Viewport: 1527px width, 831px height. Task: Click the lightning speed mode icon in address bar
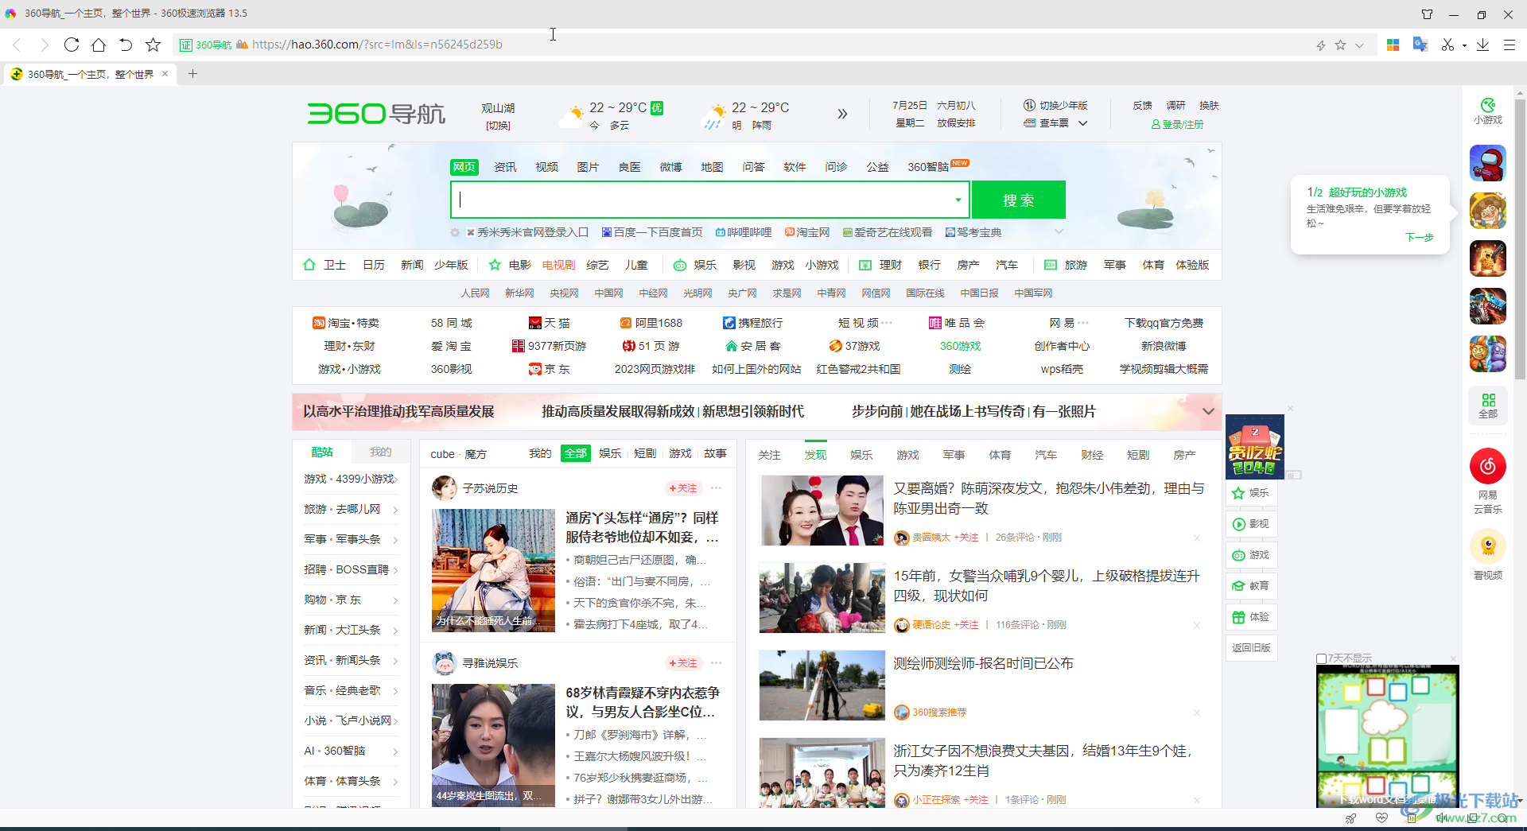click(x=1321, y=45)
